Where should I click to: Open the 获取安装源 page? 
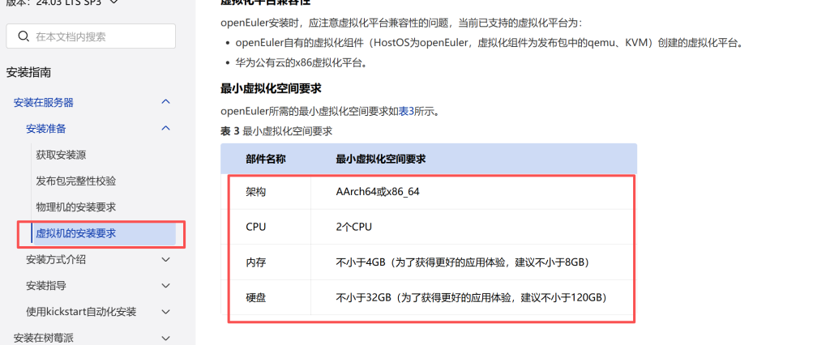tap(61, 155)
